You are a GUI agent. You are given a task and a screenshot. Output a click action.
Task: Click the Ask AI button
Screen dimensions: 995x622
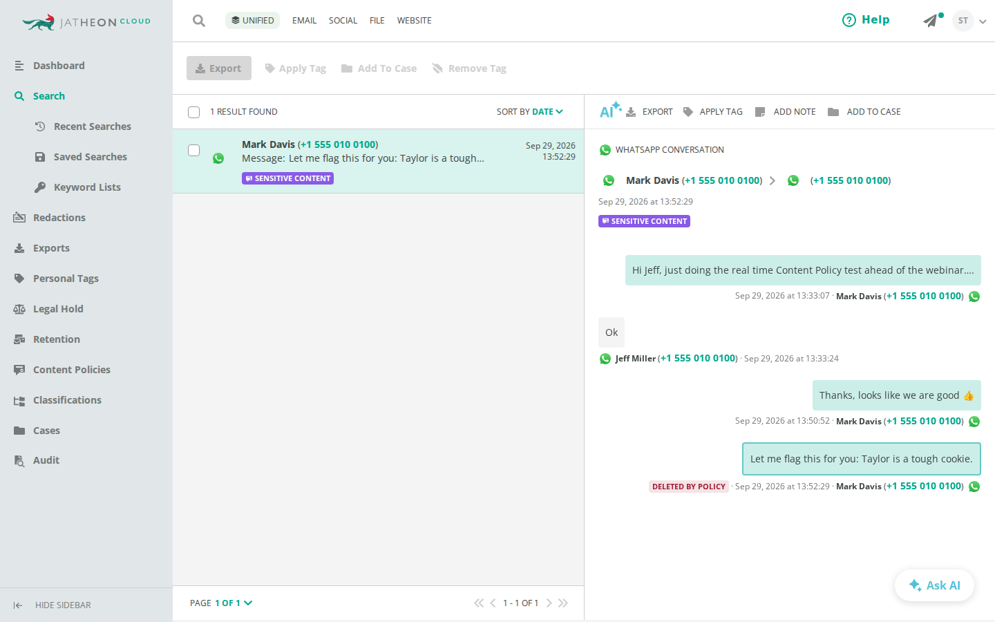934,585
